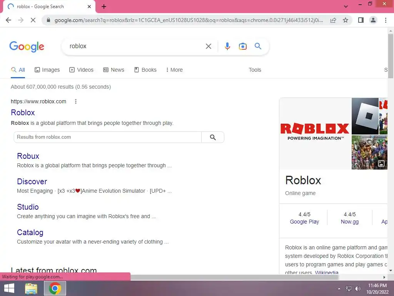The width and height of the screenshot is (394, 296).
Task: Switch to the Books tab
Action: click(145, 70)
